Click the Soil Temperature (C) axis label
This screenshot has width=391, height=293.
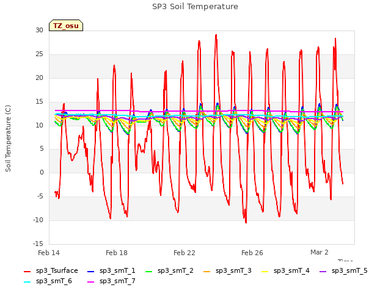[x=8, y=139]
